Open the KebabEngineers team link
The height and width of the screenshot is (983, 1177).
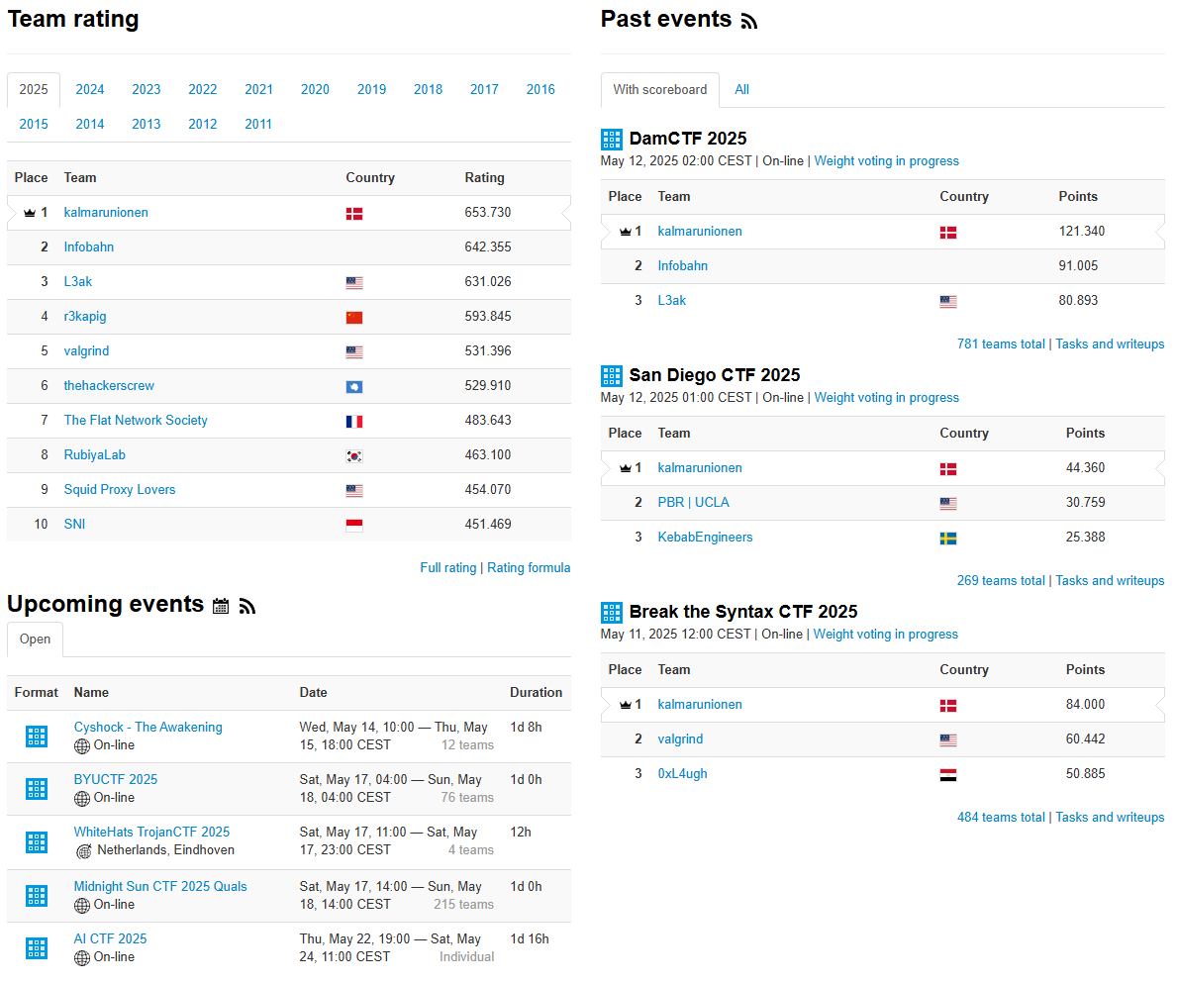tap(705, 538)
